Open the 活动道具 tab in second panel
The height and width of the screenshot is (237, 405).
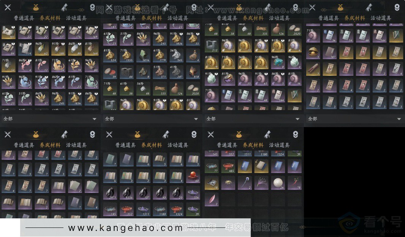177,17
